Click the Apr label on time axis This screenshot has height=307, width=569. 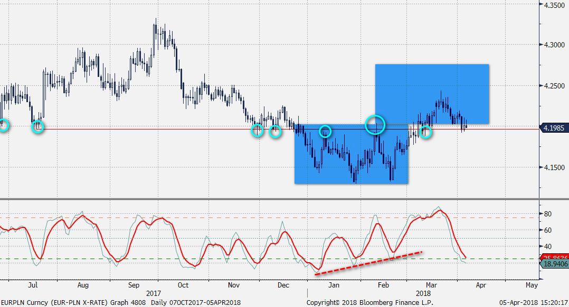point(481,285)
